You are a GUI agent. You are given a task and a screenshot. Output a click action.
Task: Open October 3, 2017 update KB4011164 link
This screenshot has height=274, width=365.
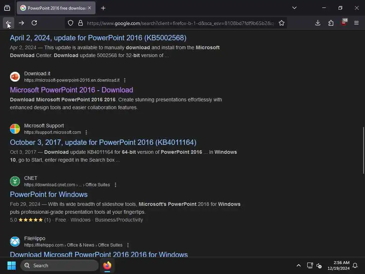tap(103, 142)
